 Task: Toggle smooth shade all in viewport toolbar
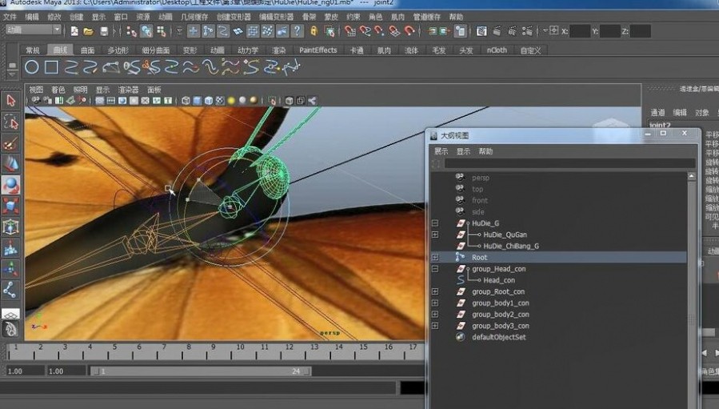(198, 101)
